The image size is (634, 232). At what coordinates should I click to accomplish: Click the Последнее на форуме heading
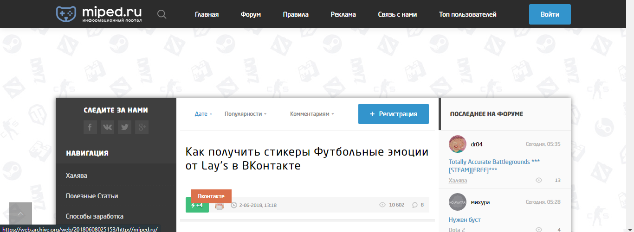click(x=486, y=114)
